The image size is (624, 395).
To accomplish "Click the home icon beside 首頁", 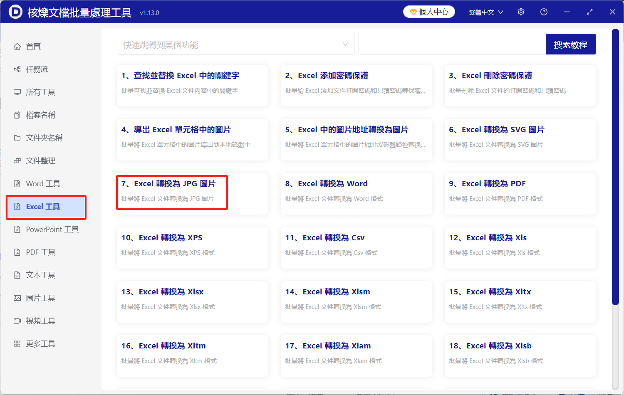I will click(17, 47).
